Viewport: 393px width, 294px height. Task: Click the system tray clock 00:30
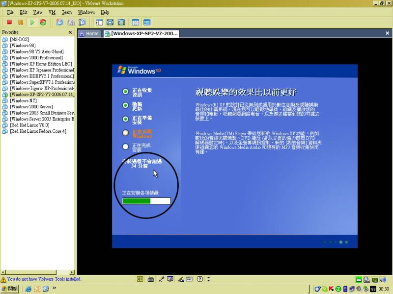click(384, 289)
